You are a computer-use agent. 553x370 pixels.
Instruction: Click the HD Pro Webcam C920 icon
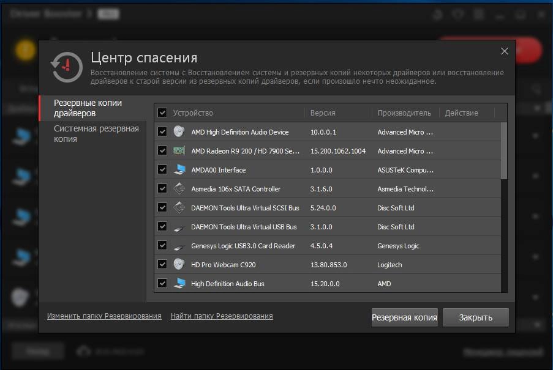179,264
